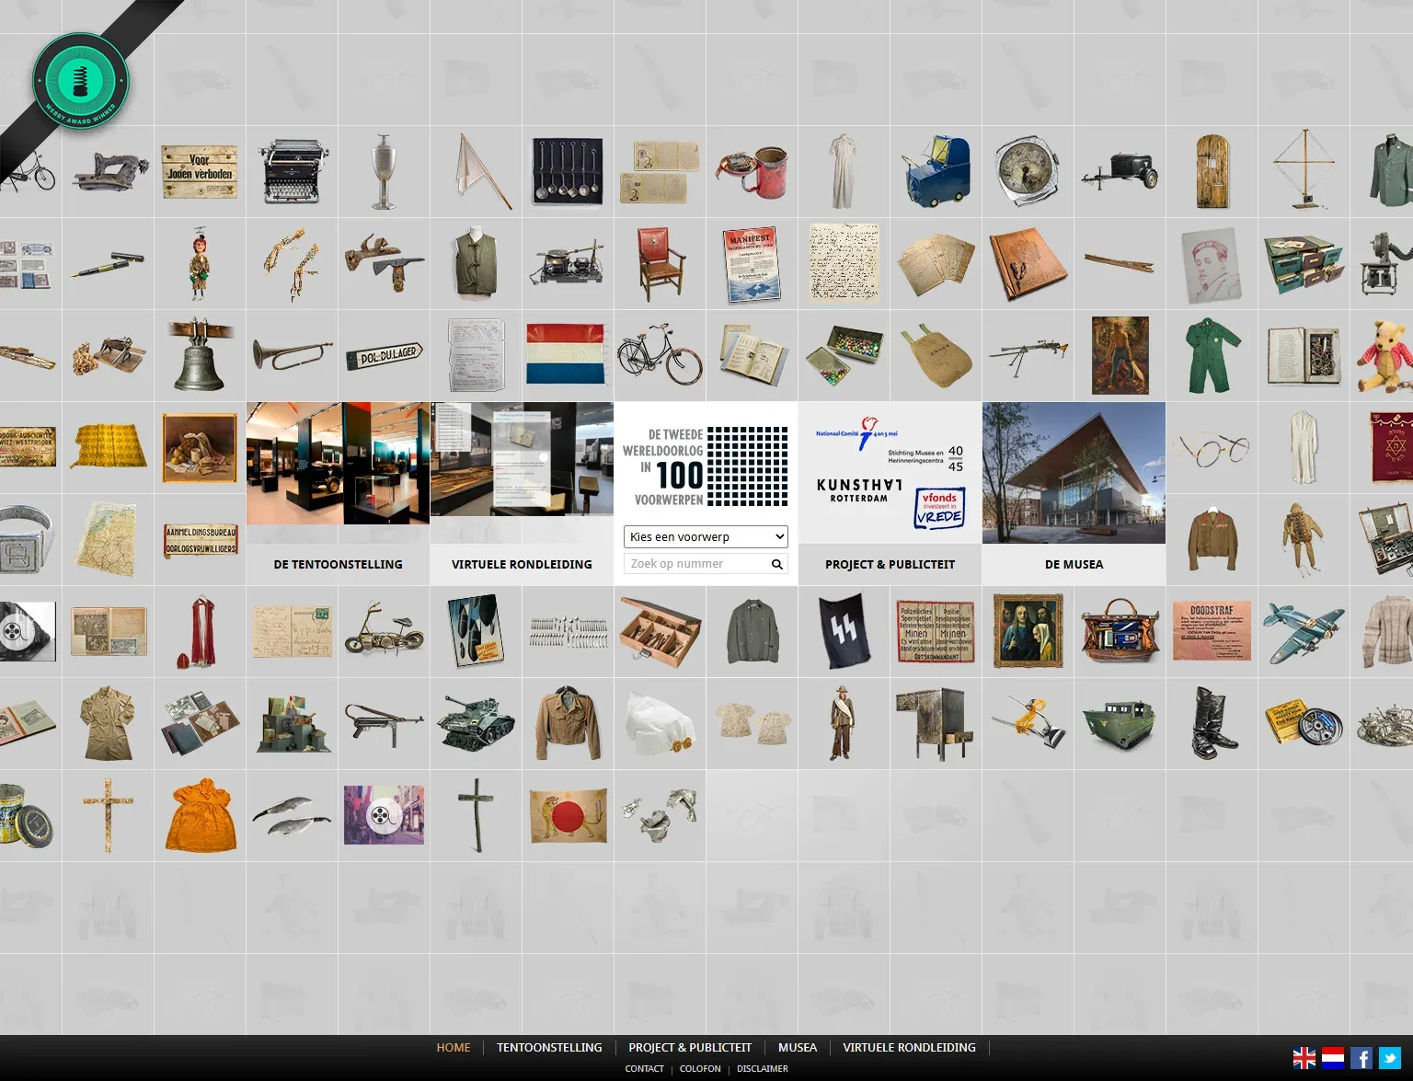Select the teddy bear object
This screenshot has height=1081, width=1413.
click(1384, 356)
